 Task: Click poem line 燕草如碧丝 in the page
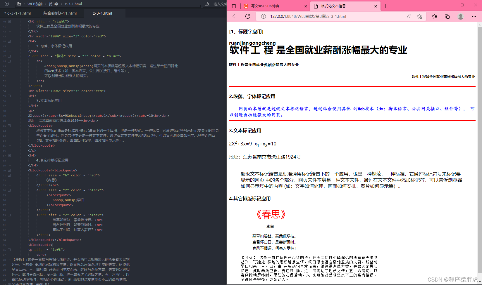[275, 236]
